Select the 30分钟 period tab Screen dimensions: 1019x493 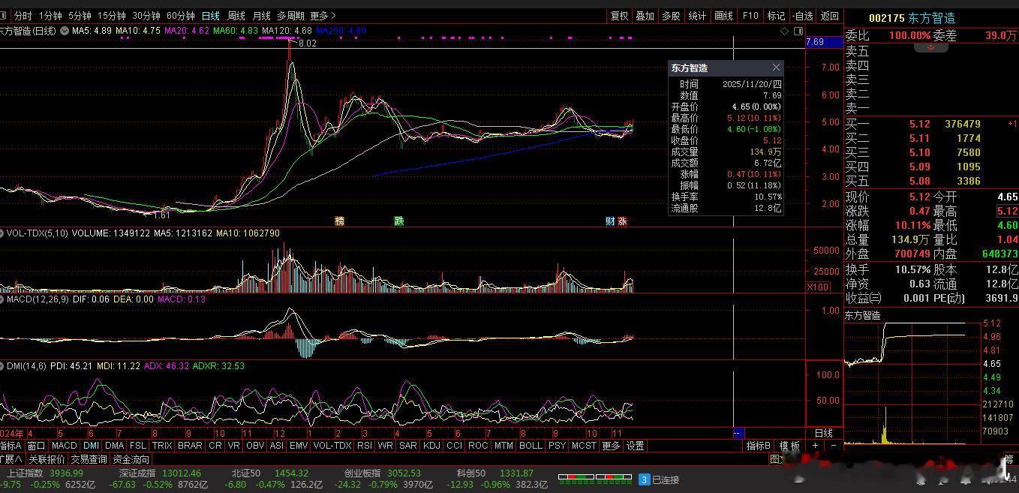[146, 15]
